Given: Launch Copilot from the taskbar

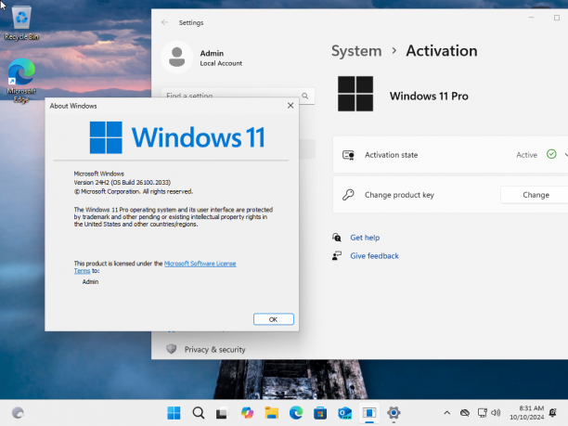Looking at the screenshot, I should [x=247, y=413].
